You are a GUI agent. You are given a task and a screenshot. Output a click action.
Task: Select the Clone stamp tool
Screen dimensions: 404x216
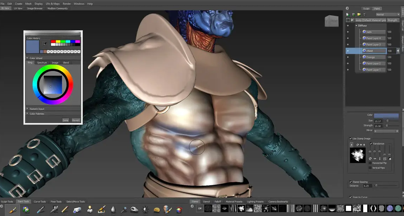pyautogui.click(x=90, y=210)
